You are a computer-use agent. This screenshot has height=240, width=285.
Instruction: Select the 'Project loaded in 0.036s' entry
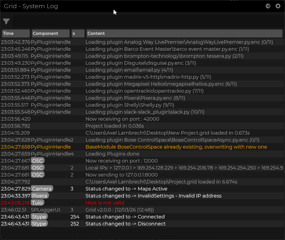click(x=114, y=126)
